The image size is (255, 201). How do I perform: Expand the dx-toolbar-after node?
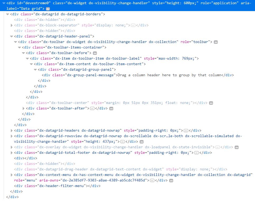pos(23,108)
